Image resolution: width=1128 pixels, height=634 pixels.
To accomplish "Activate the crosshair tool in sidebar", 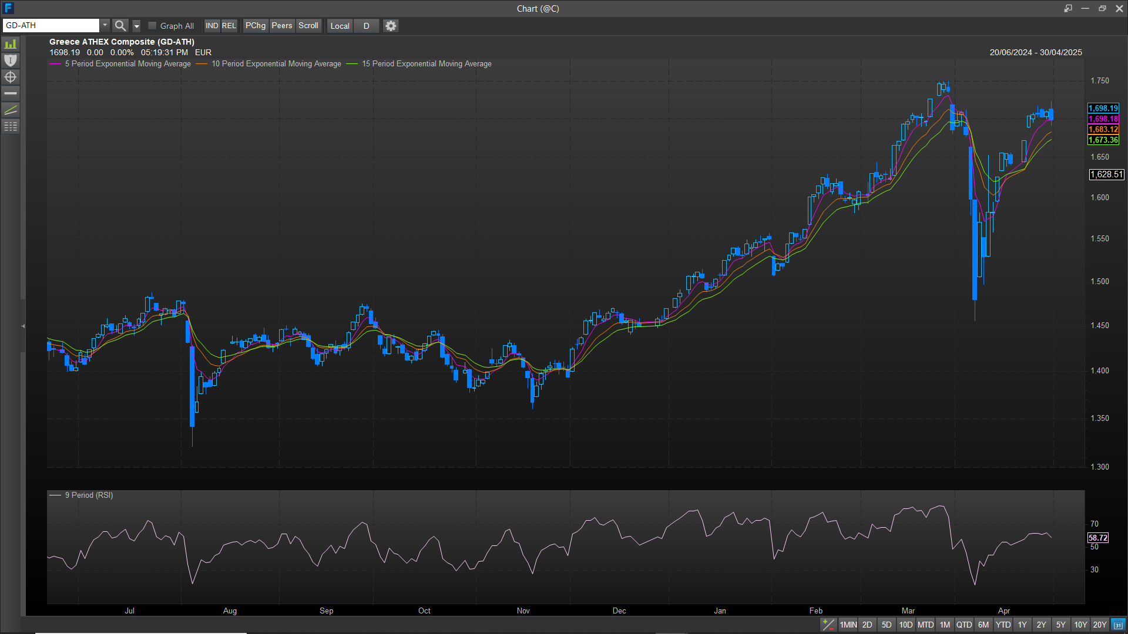I will [11, 77].
